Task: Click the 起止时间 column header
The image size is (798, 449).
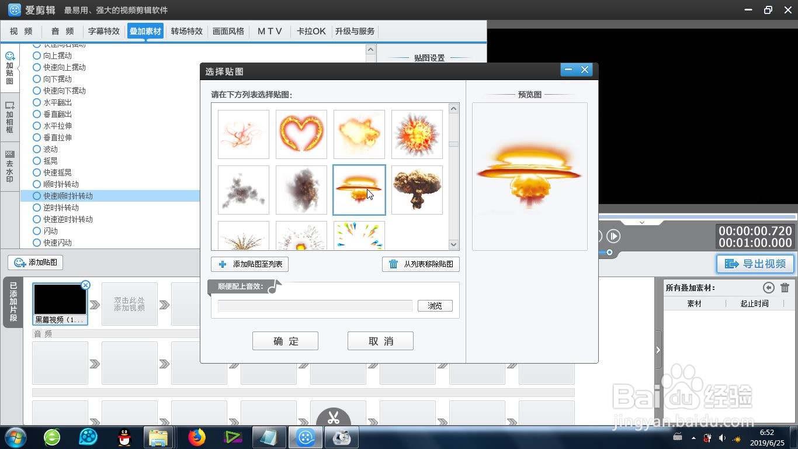Action: tap(755, 303)
